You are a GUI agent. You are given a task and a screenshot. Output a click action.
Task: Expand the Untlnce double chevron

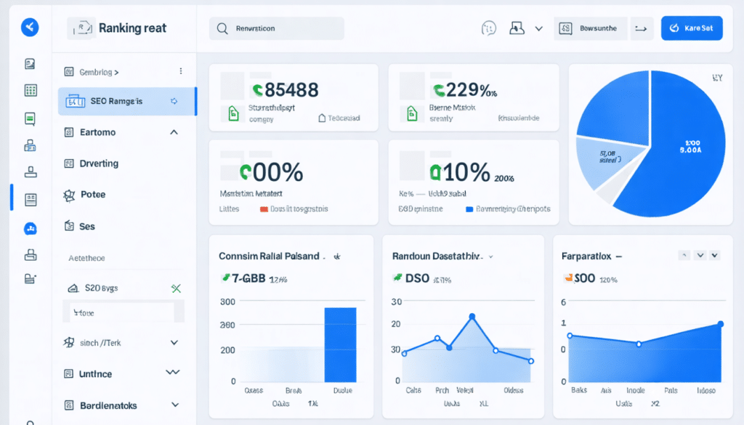tap(173, 373)
